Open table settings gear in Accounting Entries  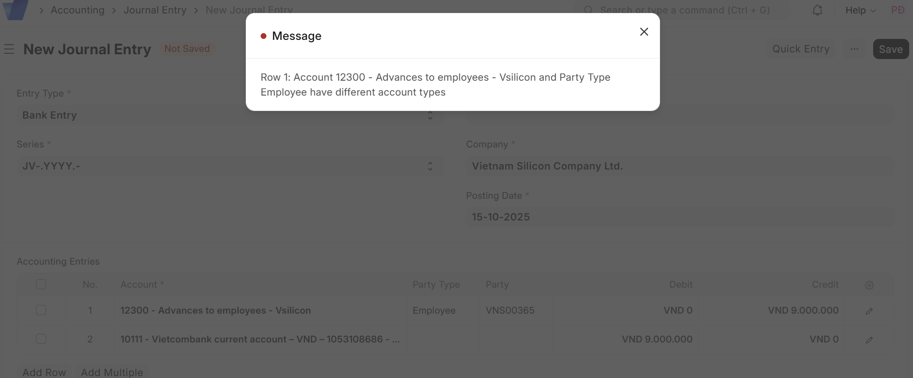(x=869, y=285)
